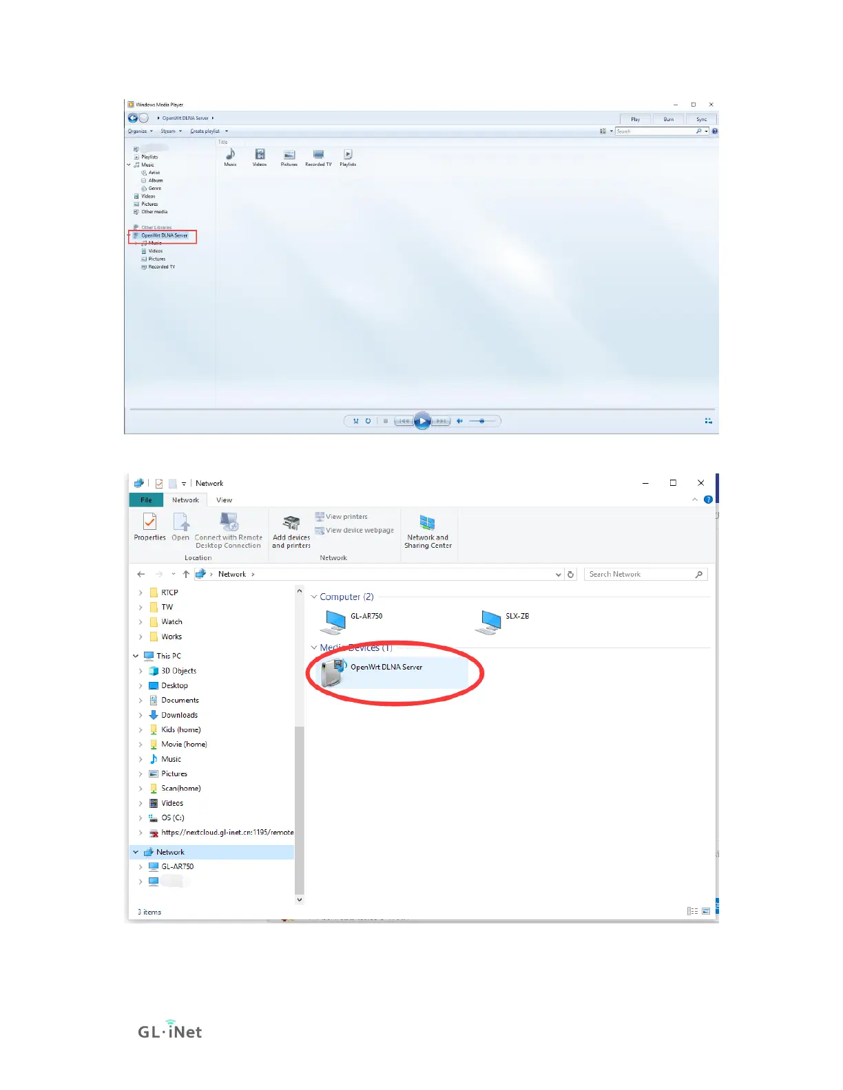Open the Videos film icon in Media Player content pane

[x=260, y=155]
